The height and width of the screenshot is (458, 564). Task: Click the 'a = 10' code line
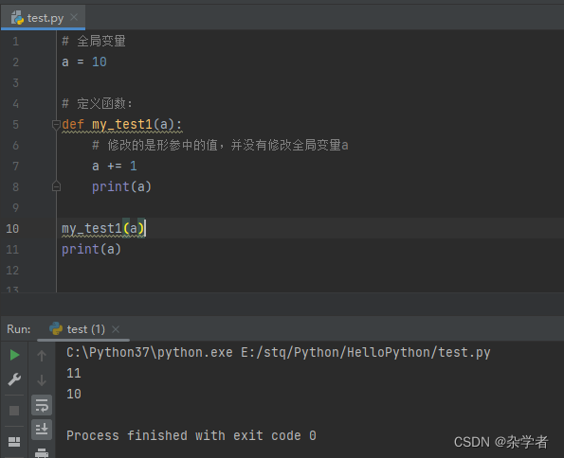pos(84,62)
